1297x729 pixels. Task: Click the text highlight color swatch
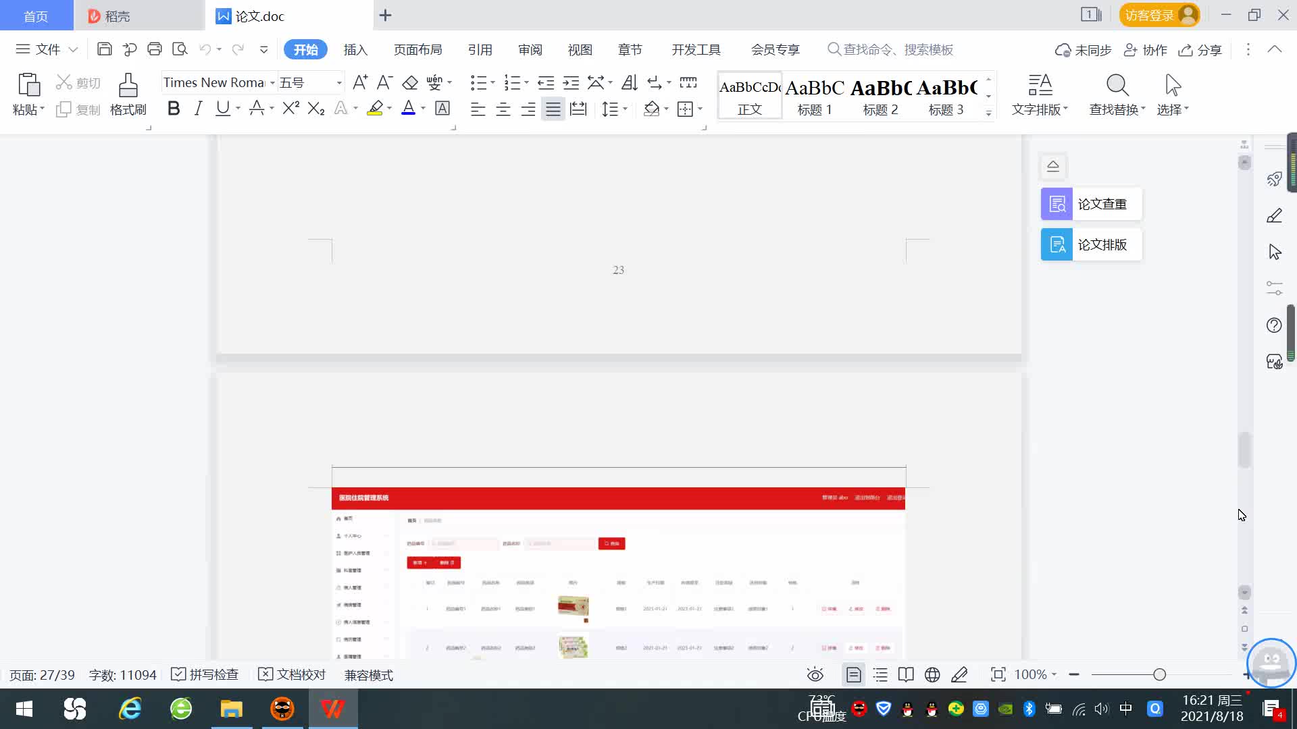click(375, 108)
